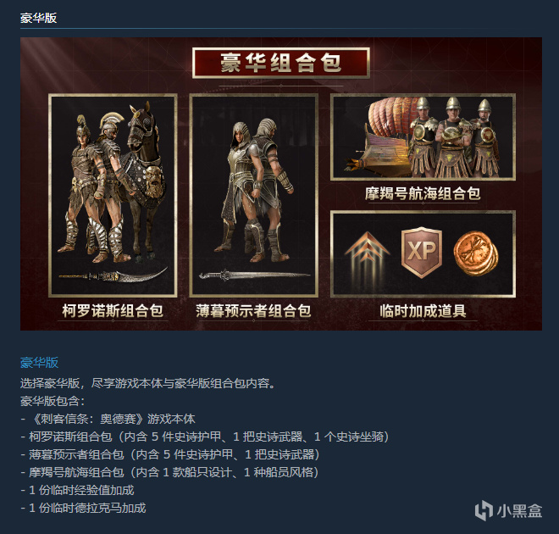
Task: Click the 《刺客信条：奥德赛》游戏本体 list line
Action: click(108, 419)
